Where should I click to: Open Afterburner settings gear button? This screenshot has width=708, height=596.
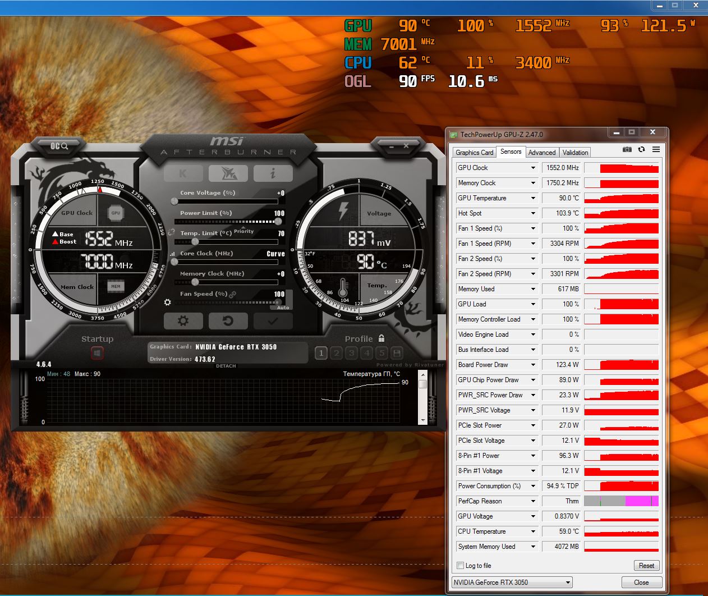coord(183,321)
